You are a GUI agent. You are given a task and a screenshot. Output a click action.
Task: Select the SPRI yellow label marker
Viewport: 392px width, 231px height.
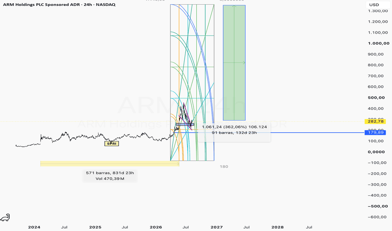click(x=111, y=144)
